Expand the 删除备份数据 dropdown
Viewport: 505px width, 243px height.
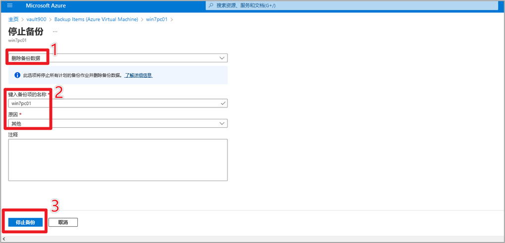(118, 58)
